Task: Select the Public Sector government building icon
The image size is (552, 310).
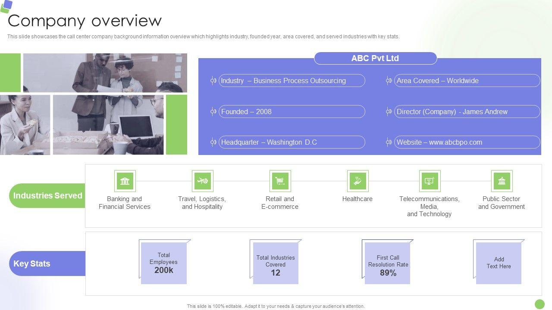Action: tap(502, 181)
